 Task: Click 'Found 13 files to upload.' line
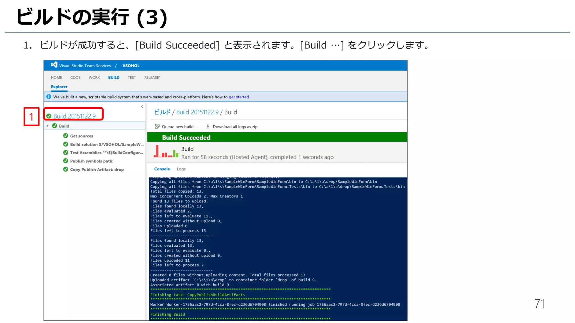point(179,201)
